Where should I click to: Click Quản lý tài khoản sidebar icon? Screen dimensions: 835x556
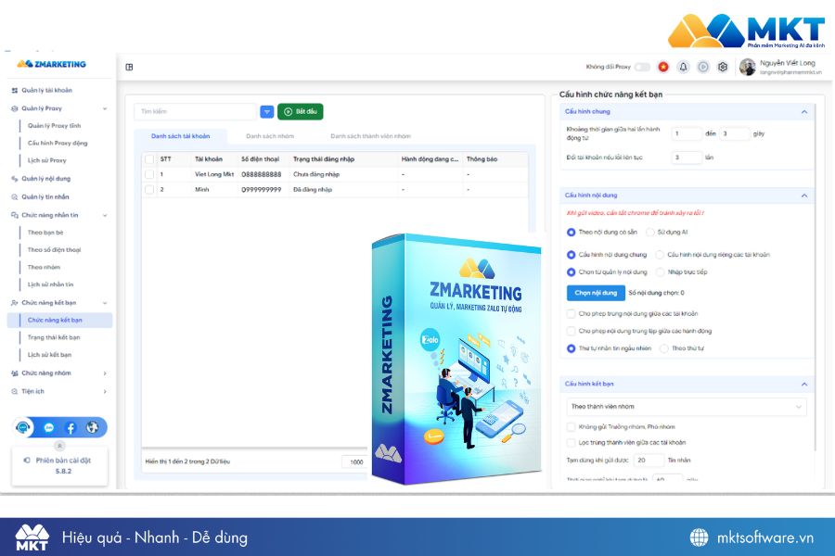pyautogui.click(x=14, y=91)
